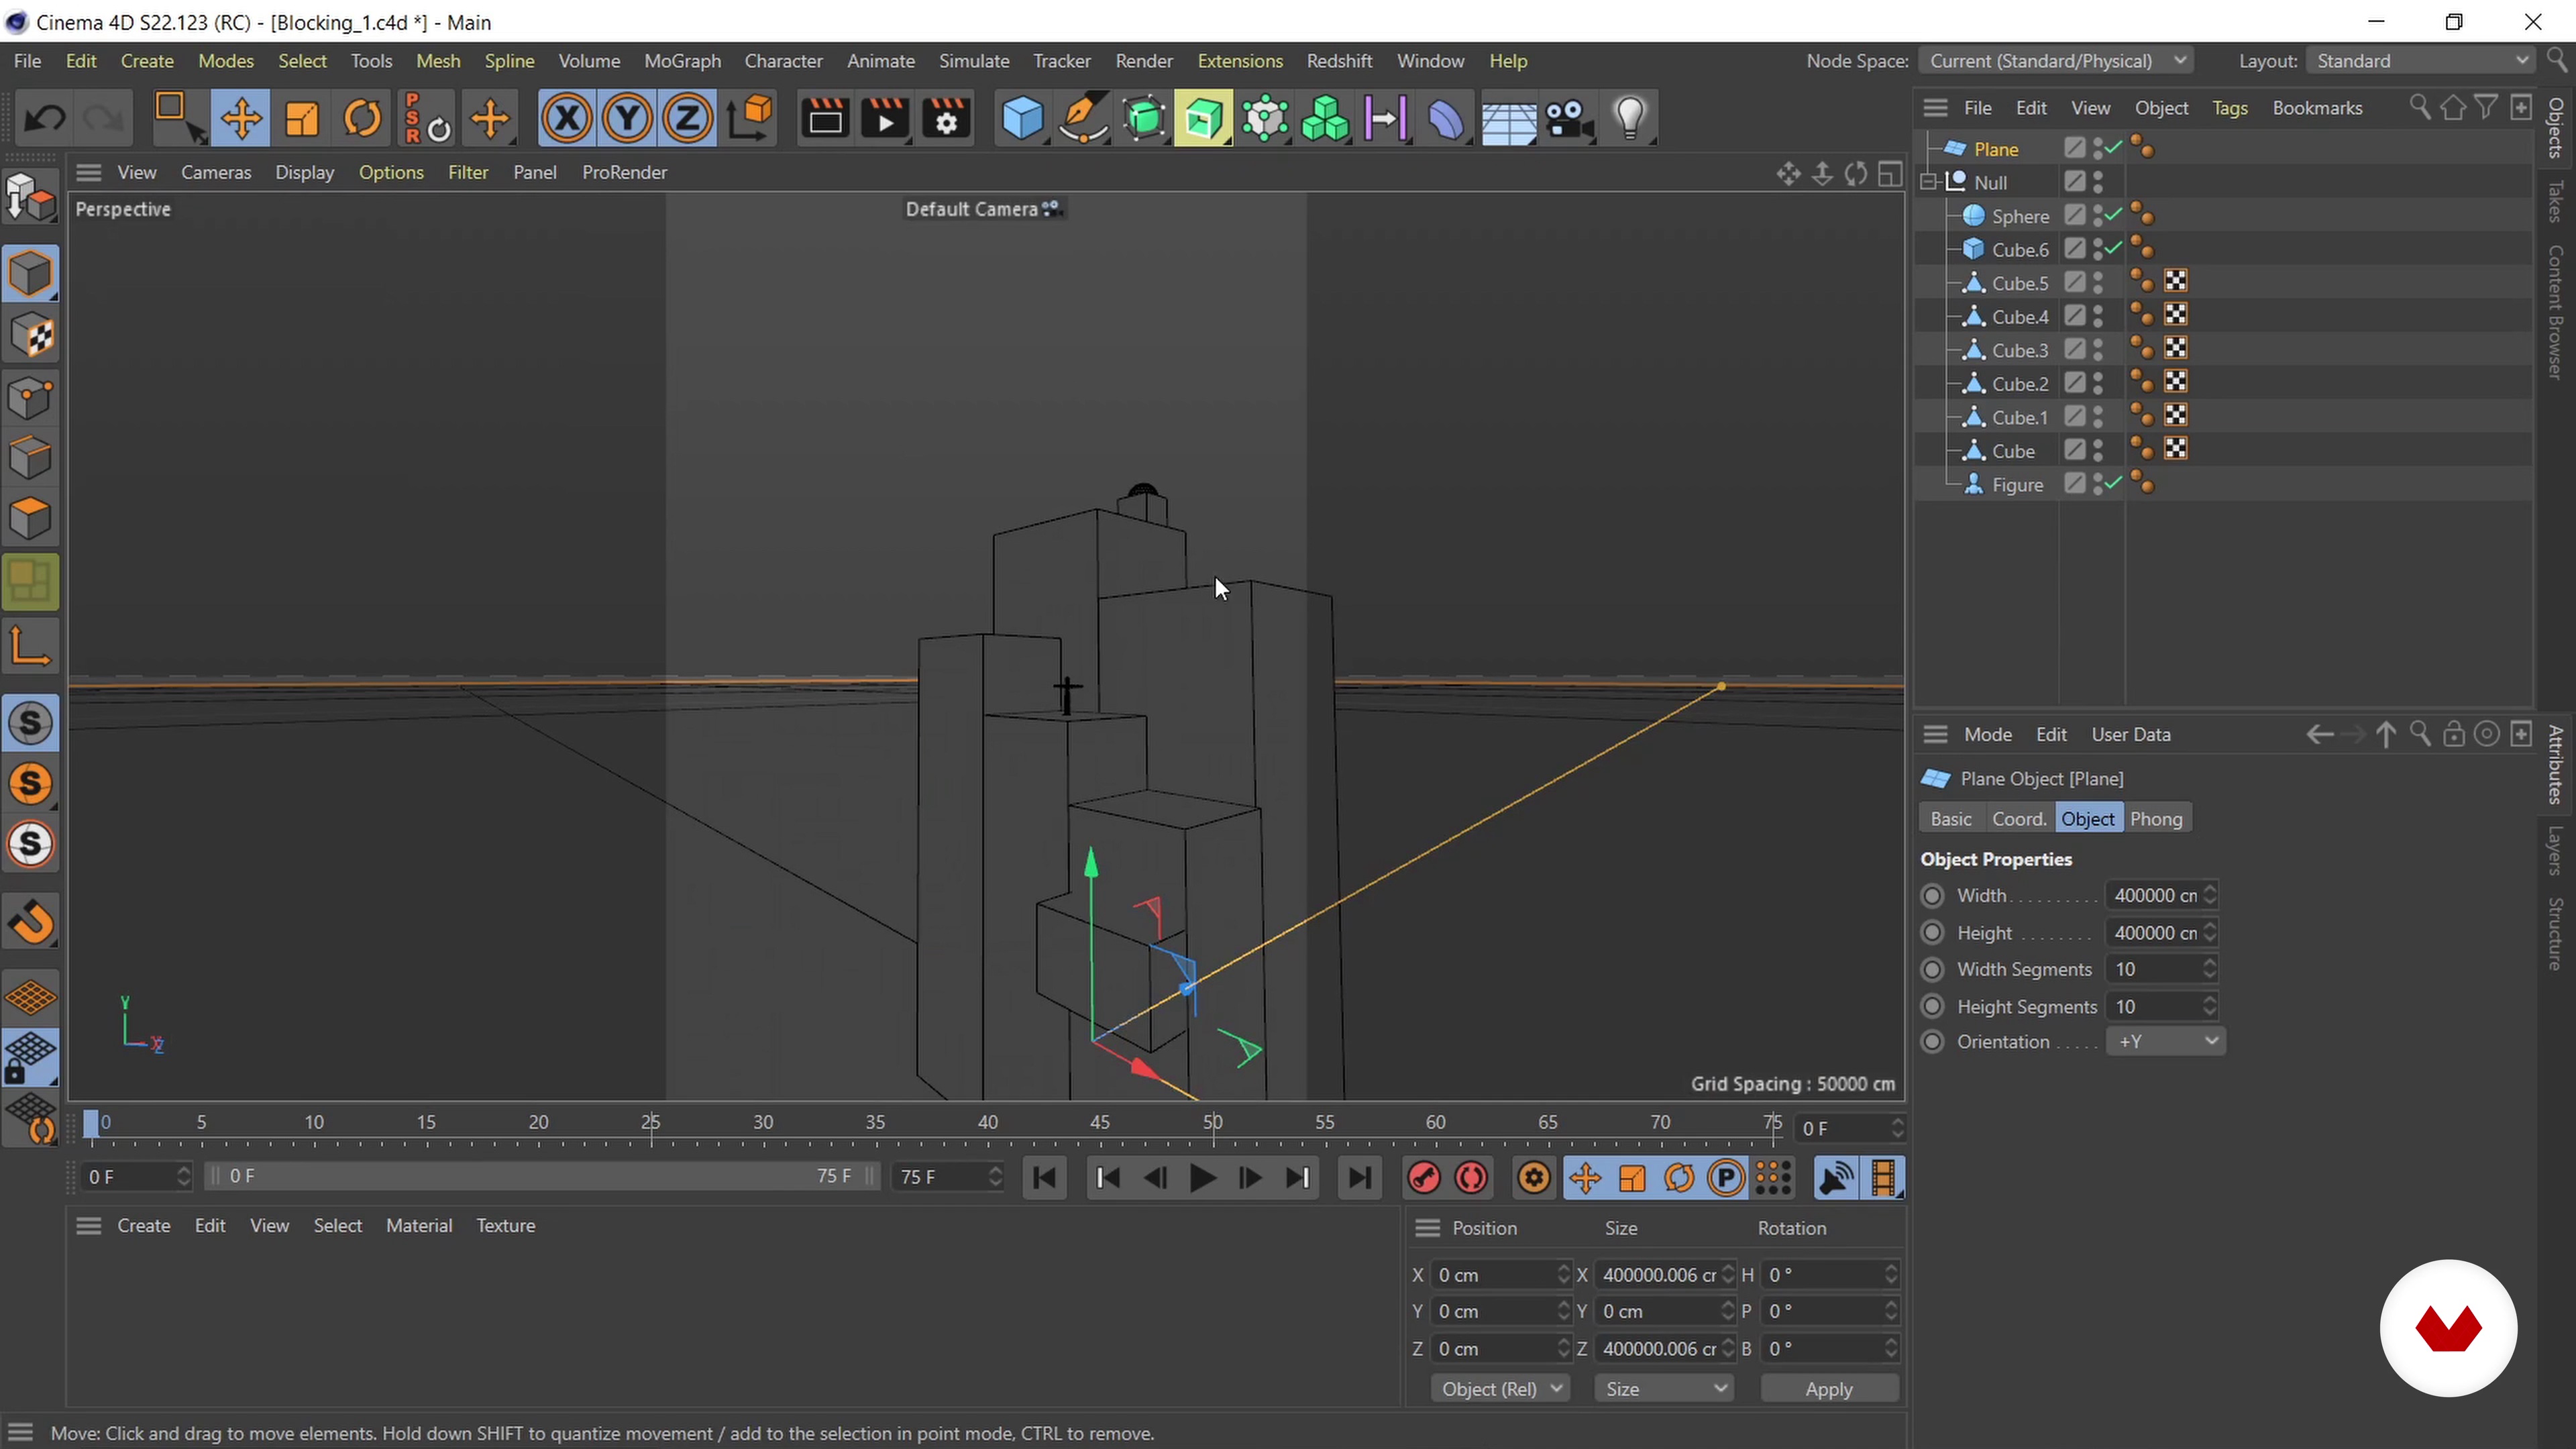Collapse the Null object hierarchy

click(1929, 182)
